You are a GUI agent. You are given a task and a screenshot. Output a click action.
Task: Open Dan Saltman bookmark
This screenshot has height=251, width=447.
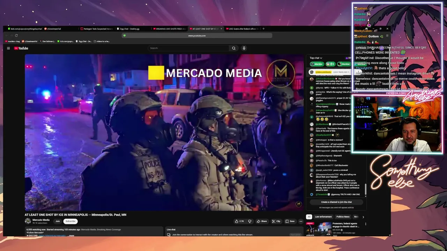click(x=47, y=41)
